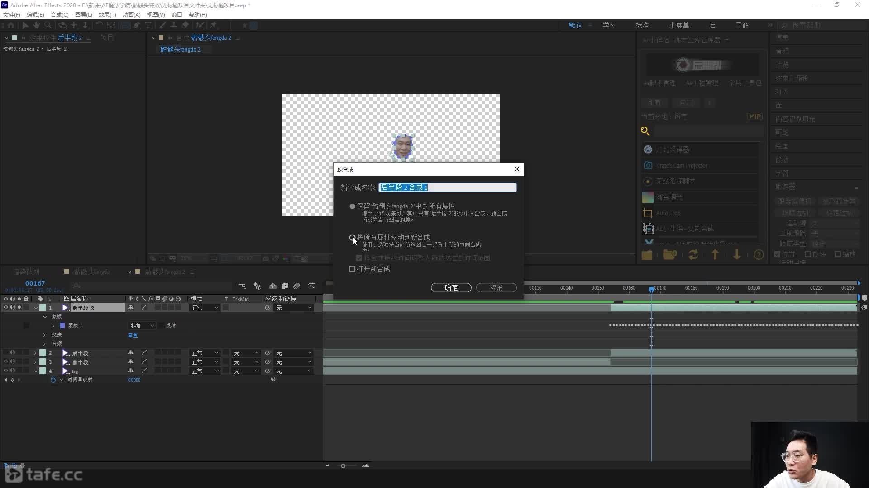Viewport: 869px width, 488px height.
Task: Click the 跟踪摄像机 button
Action: tap(794, 201)
